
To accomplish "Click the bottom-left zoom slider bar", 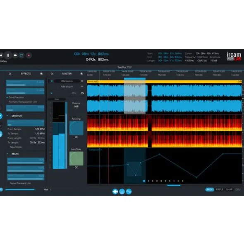I will coord(20,189).
